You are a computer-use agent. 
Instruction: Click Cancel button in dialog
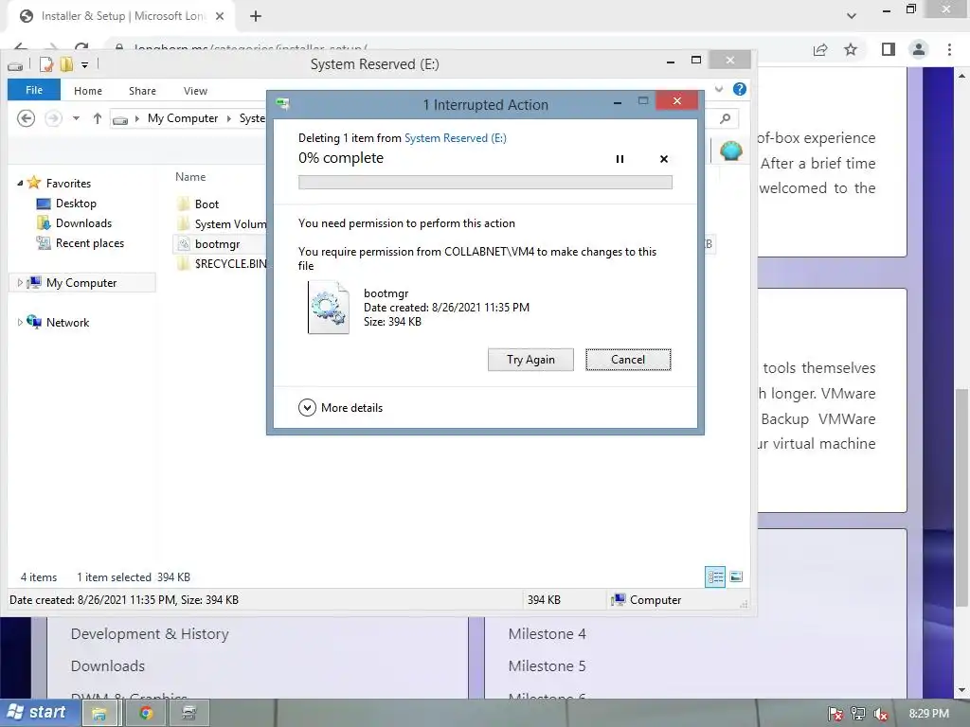point(628,360)
